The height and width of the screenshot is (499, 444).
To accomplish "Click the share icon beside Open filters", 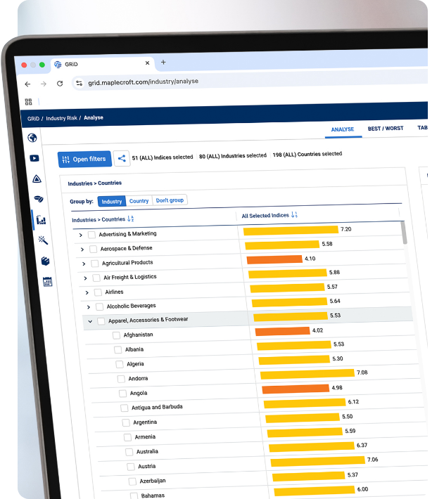I will 122,159.
